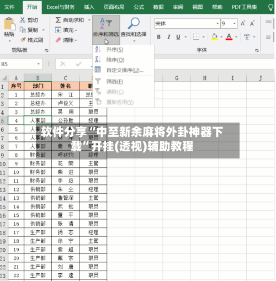Switch to Excel与财务 tab
Screen dimensions: 276x281
(61, 7)
